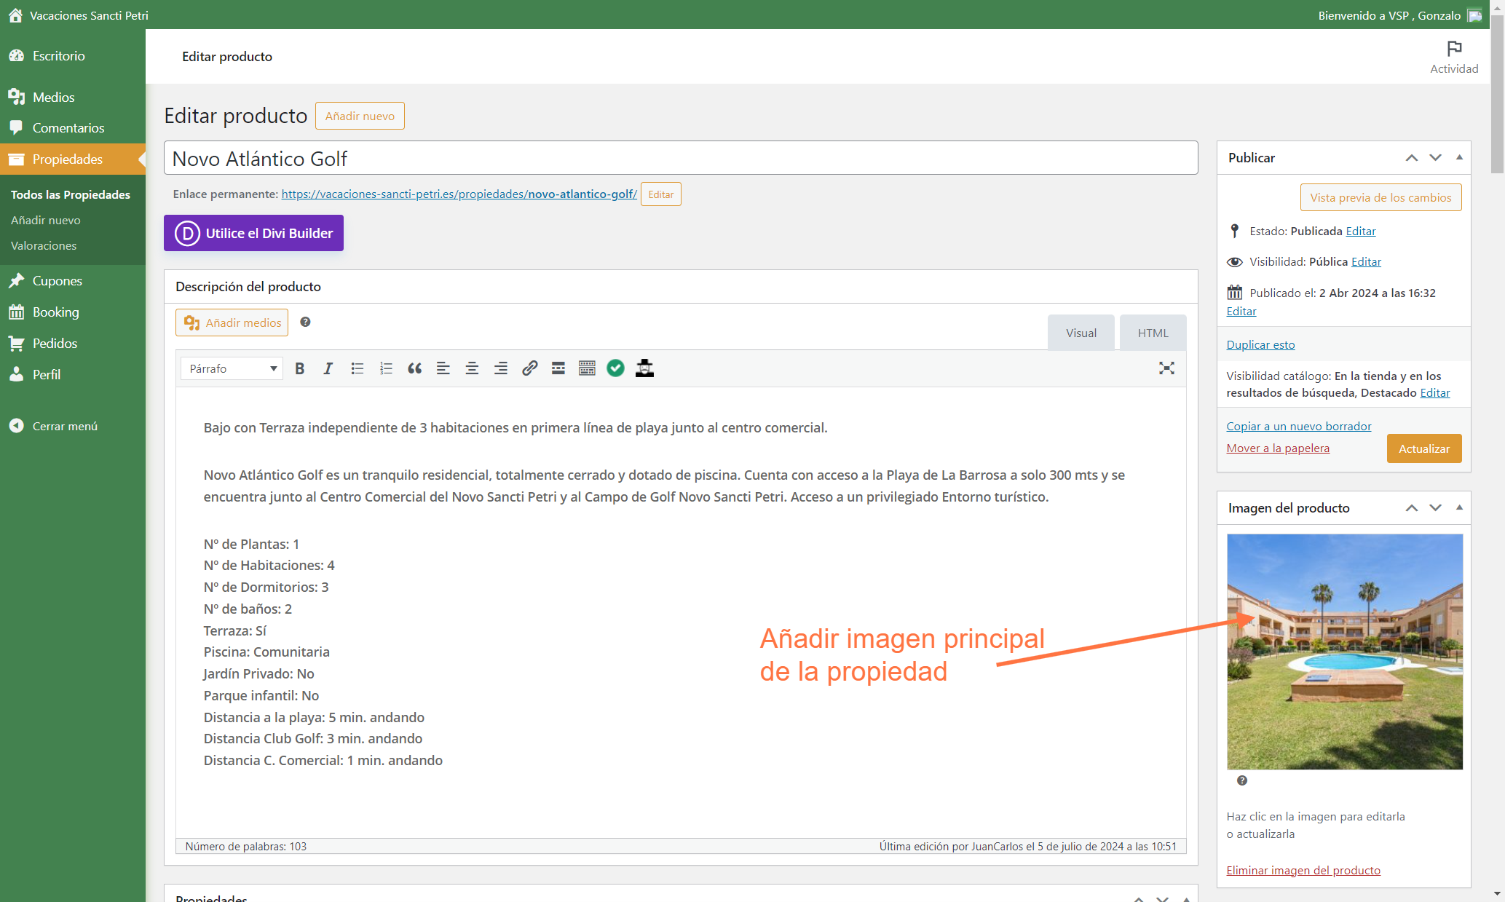The image size is (1505, 902).
Task: Toggle the extra toolbar row
Action: [587, 368]
